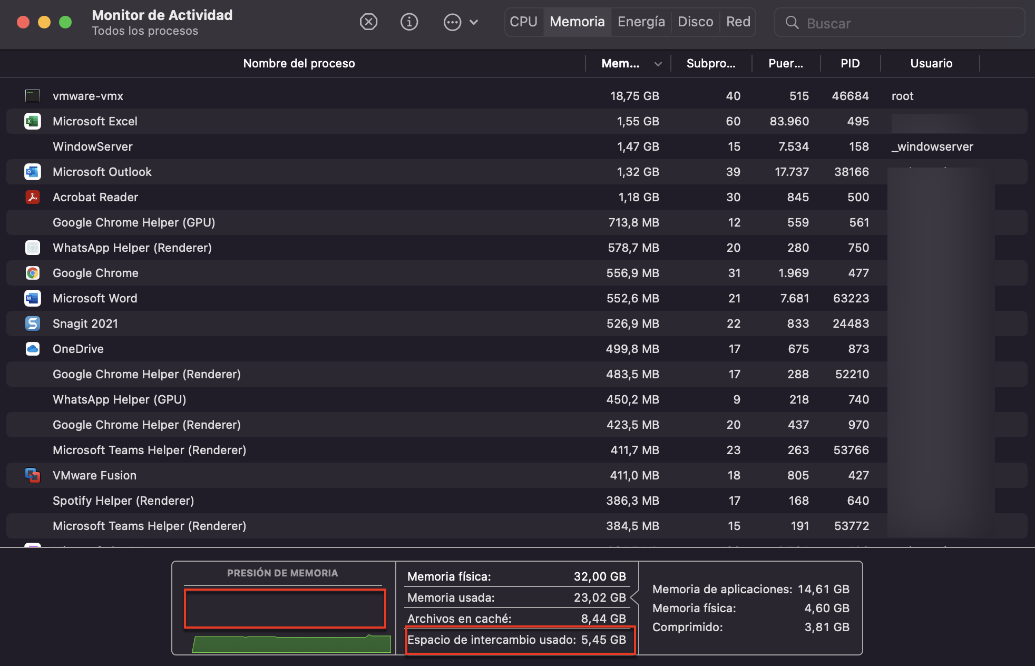Click the 83.960 ports cell
Viewport: 1035px width, 666px height.
click(789, 121)
